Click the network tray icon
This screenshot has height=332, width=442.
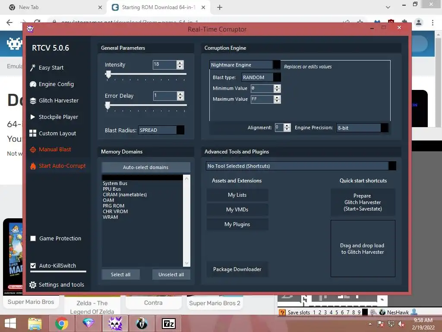pyautogui.click(x=391, y=324)
